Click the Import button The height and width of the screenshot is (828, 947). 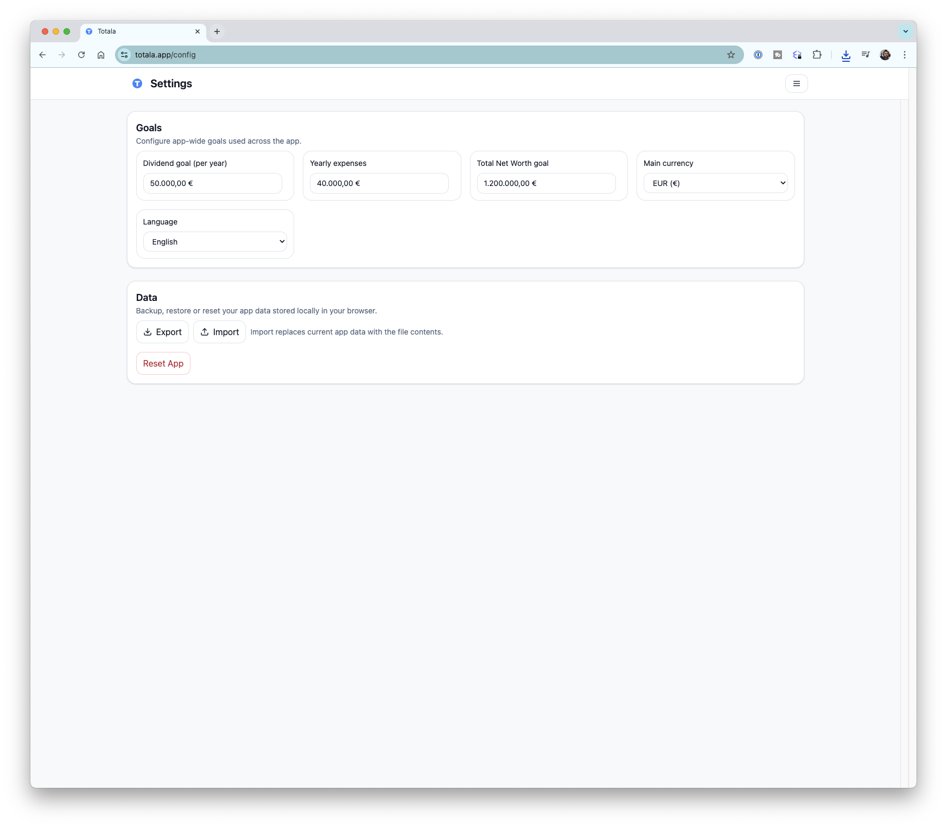[x=219, y=332]
